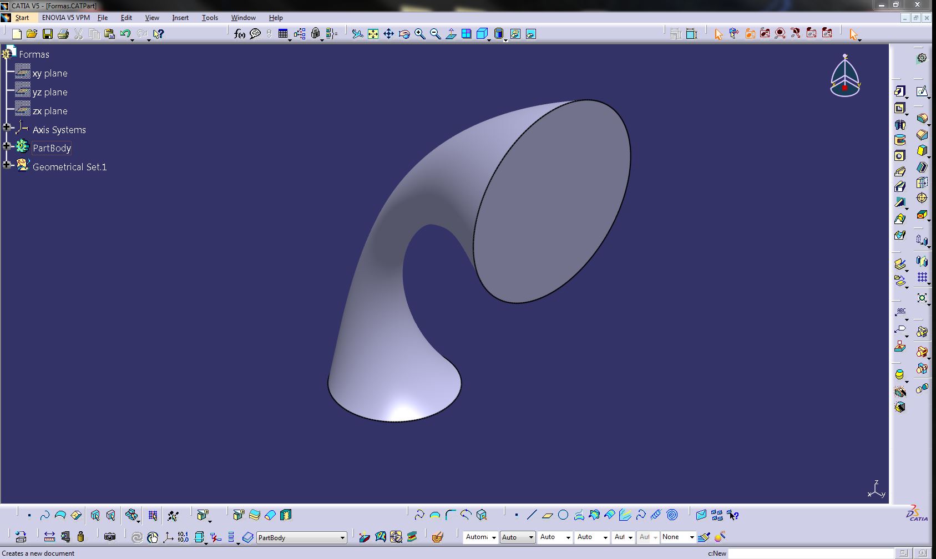Screen dimensions: 936x559
Task: Click the Point tool beside the Line tool
Action: pos(517,515)
